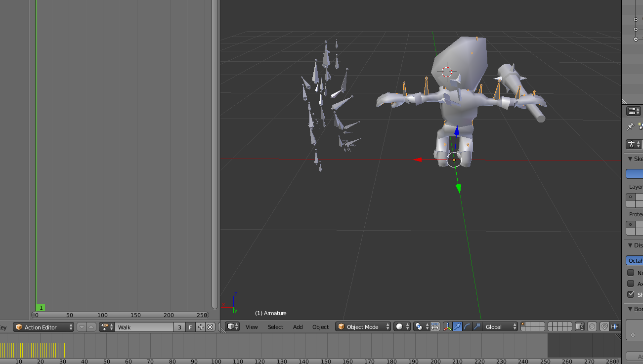This screenshot has height=364, width=643.
Task: Open the Global transform orientation dropdown
Action: click(x=500, y=326)
